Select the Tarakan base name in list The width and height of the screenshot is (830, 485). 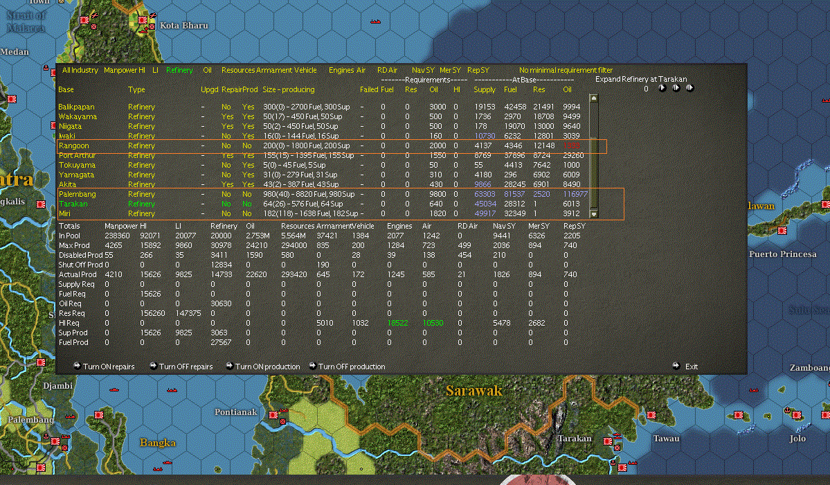pyautogui.click(x=73, y=204)
